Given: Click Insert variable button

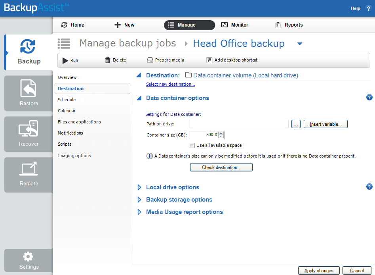Looking at the screenshot, I should 326,124.
